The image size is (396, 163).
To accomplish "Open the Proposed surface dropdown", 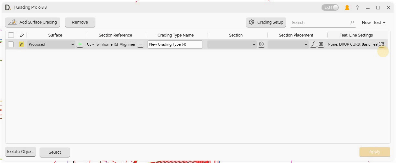I will (x=51, y=44).
